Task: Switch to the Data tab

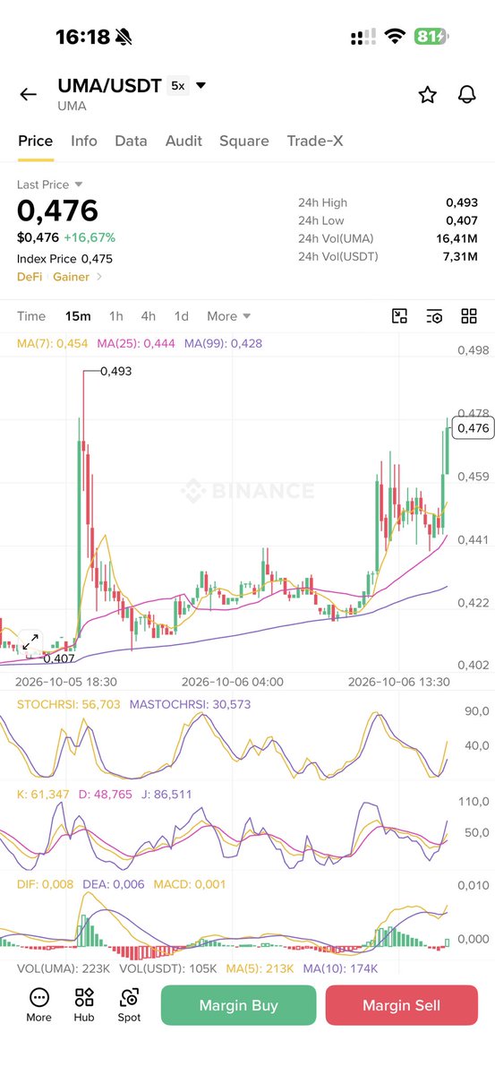Action: 131,141
